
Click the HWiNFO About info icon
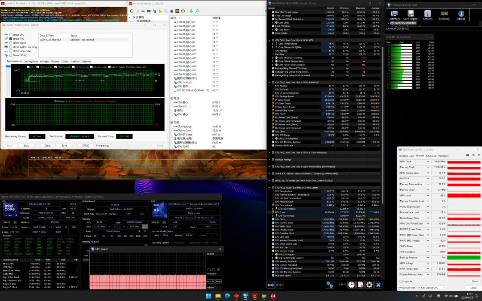click(x=461, y=14)
